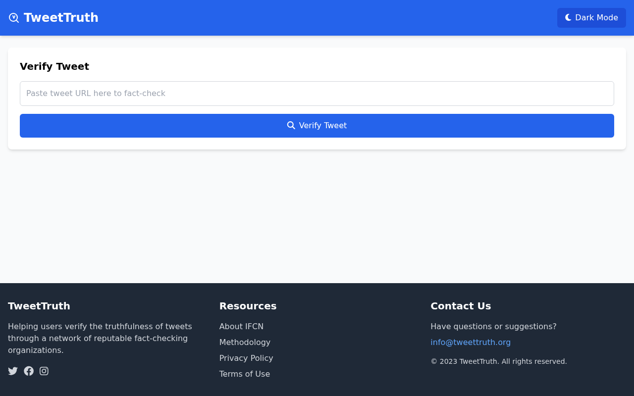This screenshot has width=634, height=396.
Task: Click the TweetTruth brand name in header
Action: [x=61, y=17]
